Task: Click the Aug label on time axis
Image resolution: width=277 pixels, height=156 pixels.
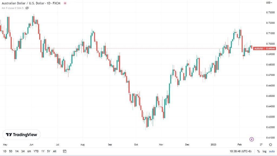Action: click(83, 145)
